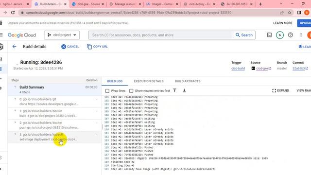Switch to the Build Artifacts tab
Viewport: 311px width, 175px height.
[x=188, y=81]
